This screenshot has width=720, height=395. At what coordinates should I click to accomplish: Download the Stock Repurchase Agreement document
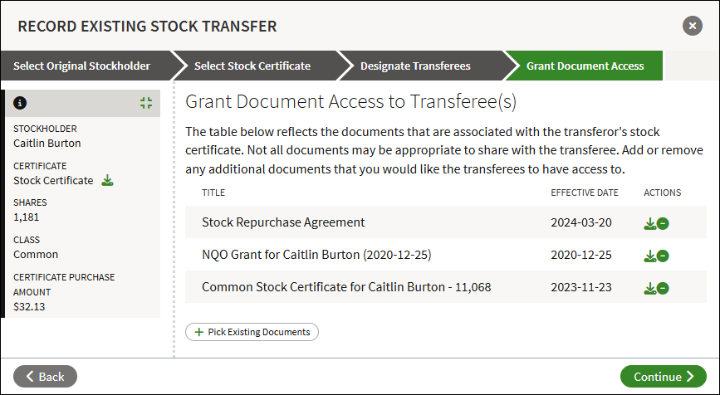649,223
